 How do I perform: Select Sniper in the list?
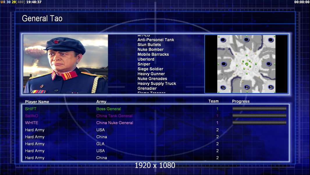pyautogui.click(x=144, y=64)
